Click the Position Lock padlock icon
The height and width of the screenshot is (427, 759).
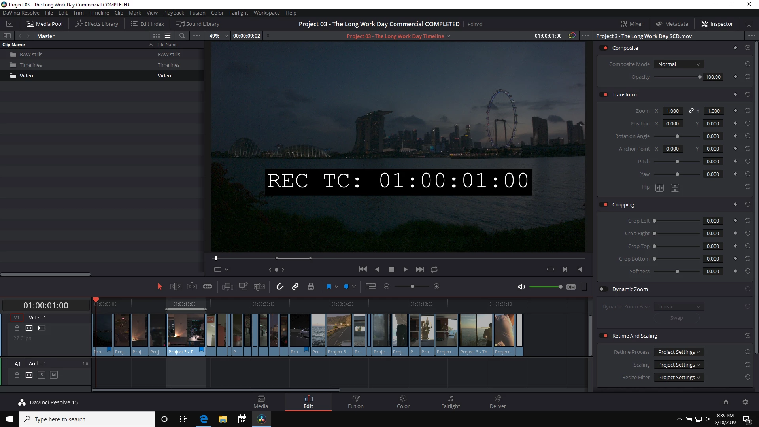tap(311, 287)
